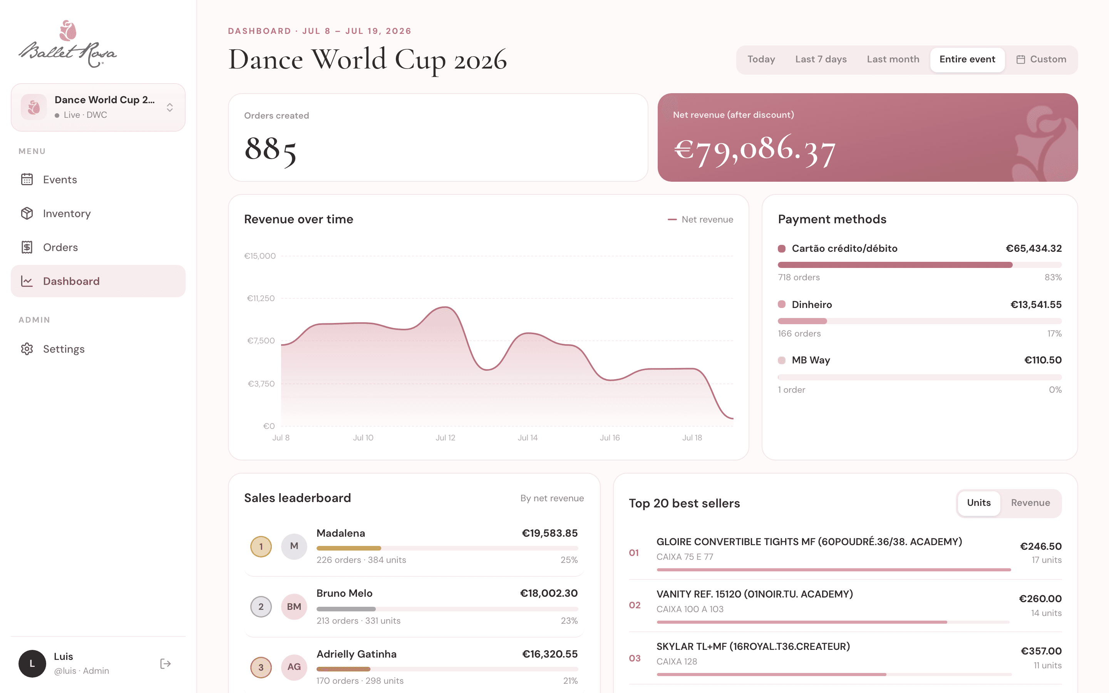The width and height of the screenshot is (1109, 693).
Task: Click the Inventory box icon
Action: [27, 213]
